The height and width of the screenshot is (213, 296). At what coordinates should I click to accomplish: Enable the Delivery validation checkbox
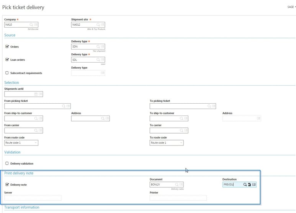click(x=7, y=163)
